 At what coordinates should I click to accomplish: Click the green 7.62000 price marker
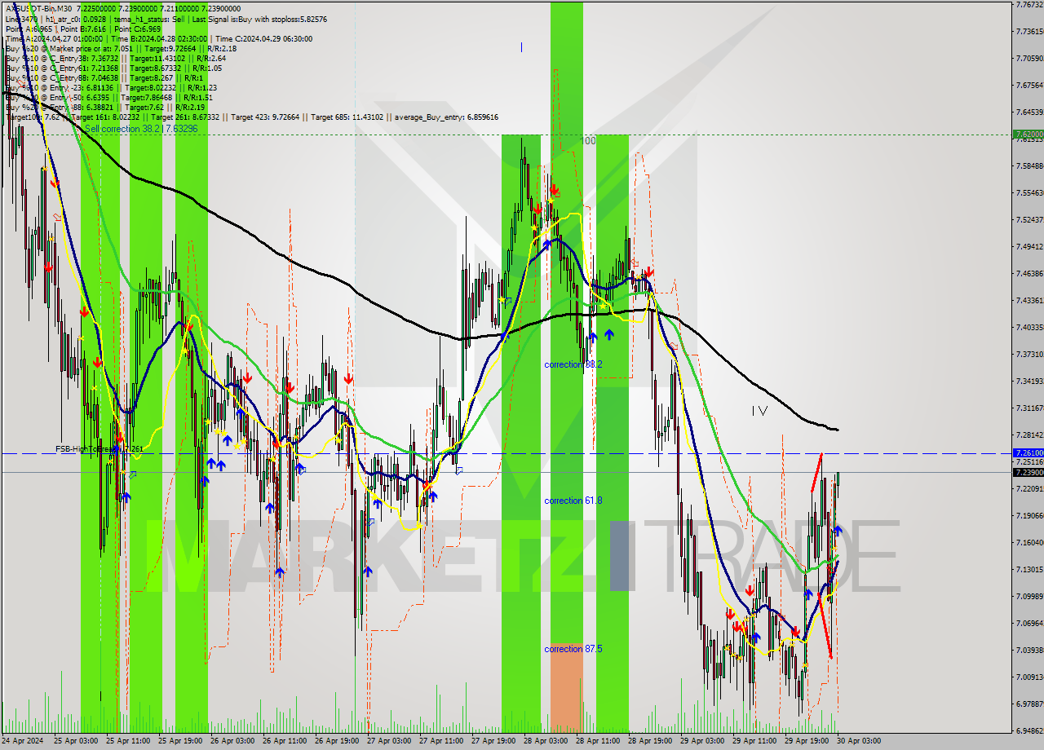pyautogui.click(x=1028, y=134)
